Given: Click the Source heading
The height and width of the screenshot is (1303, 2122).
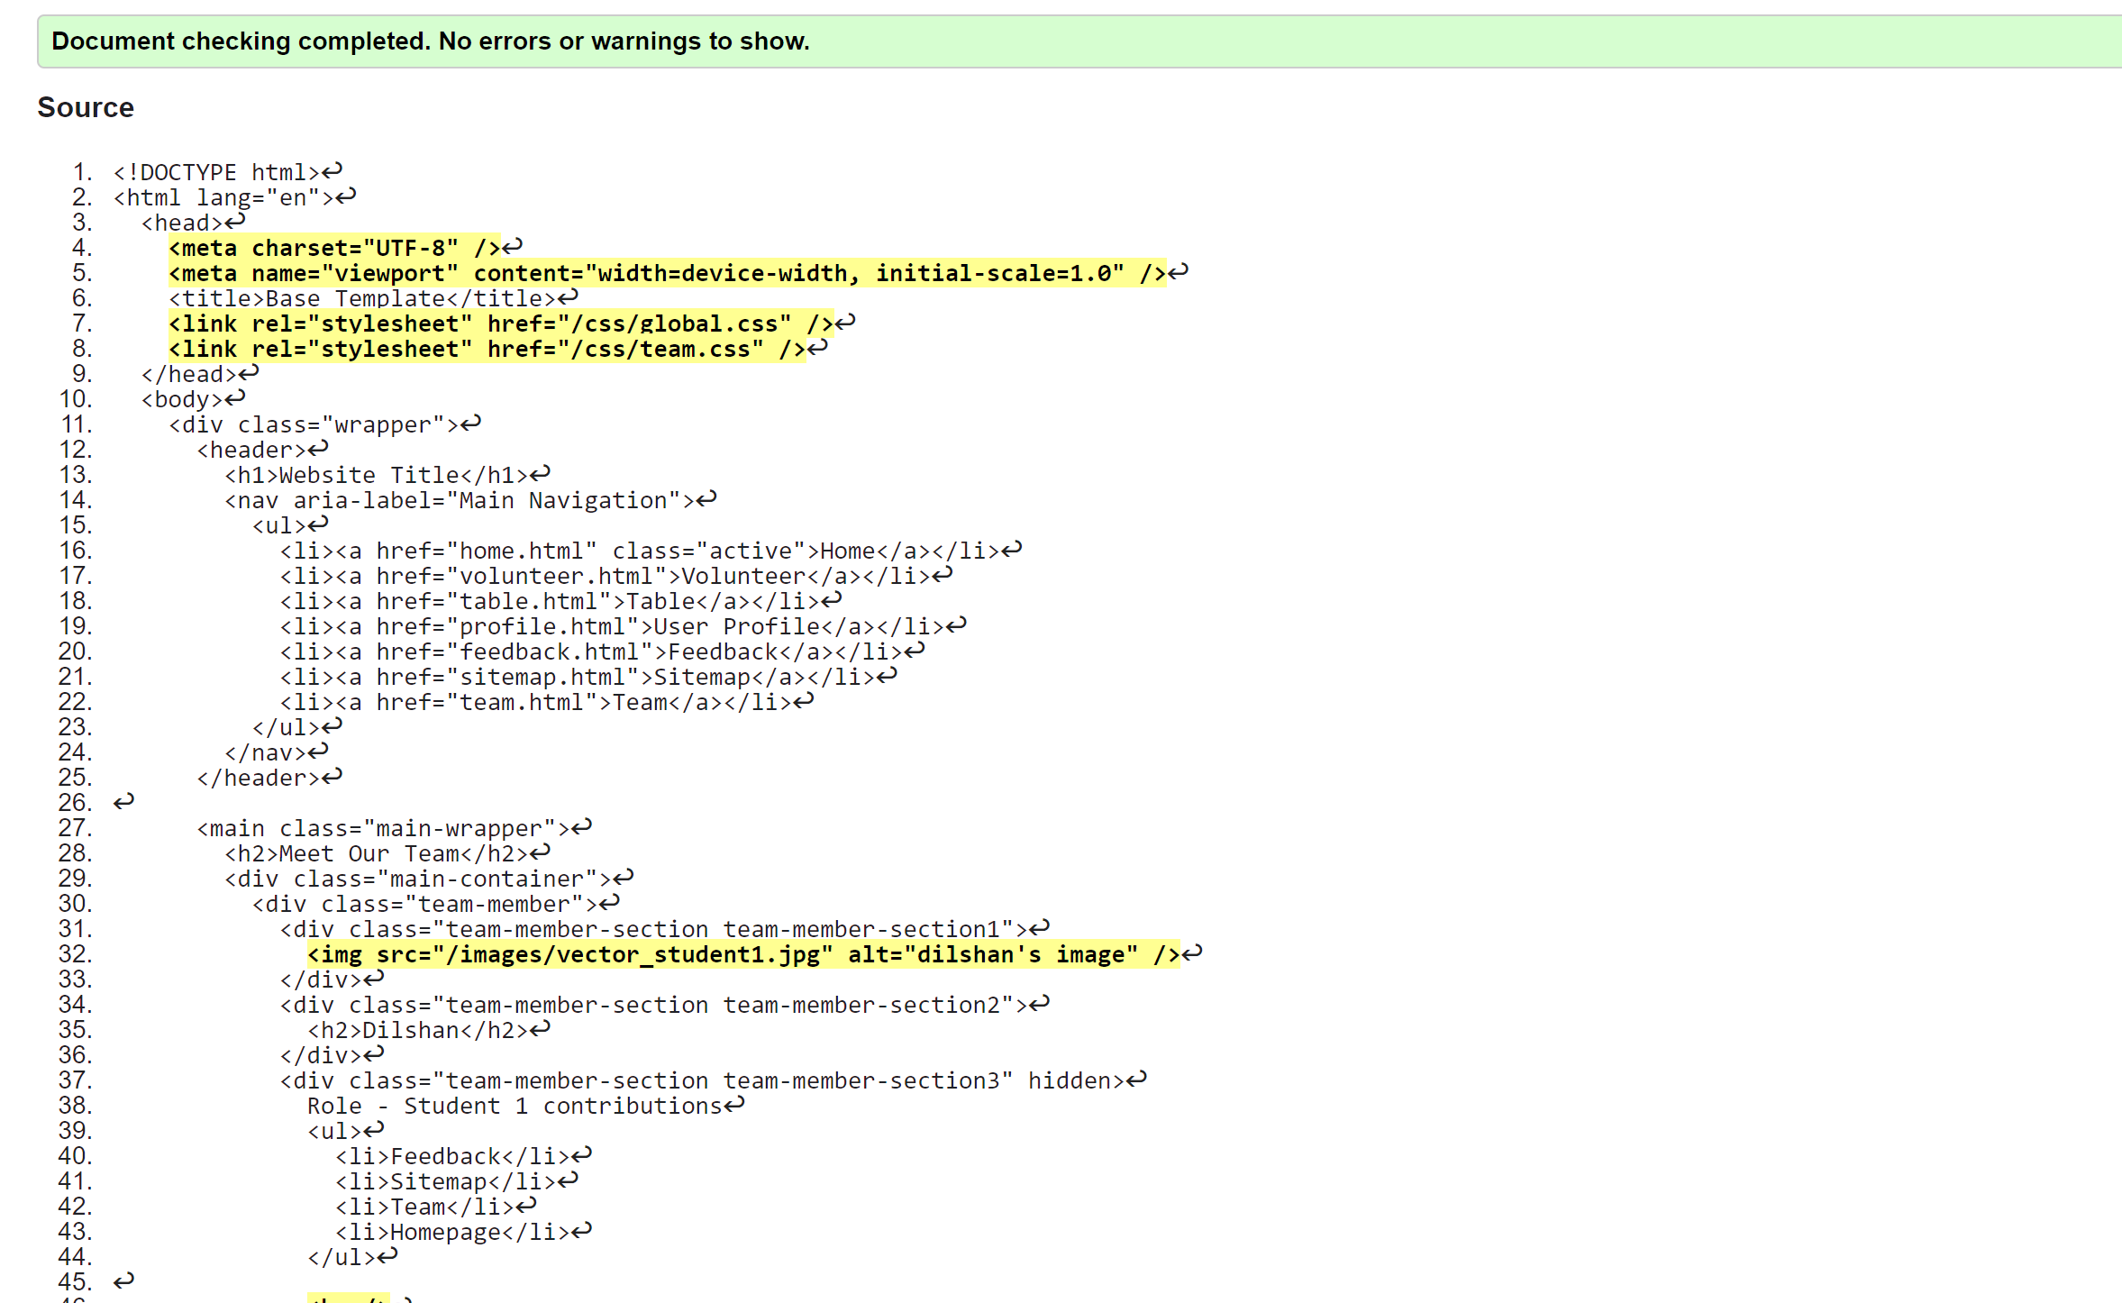Looking at the screenshot, I should point(86,107).
